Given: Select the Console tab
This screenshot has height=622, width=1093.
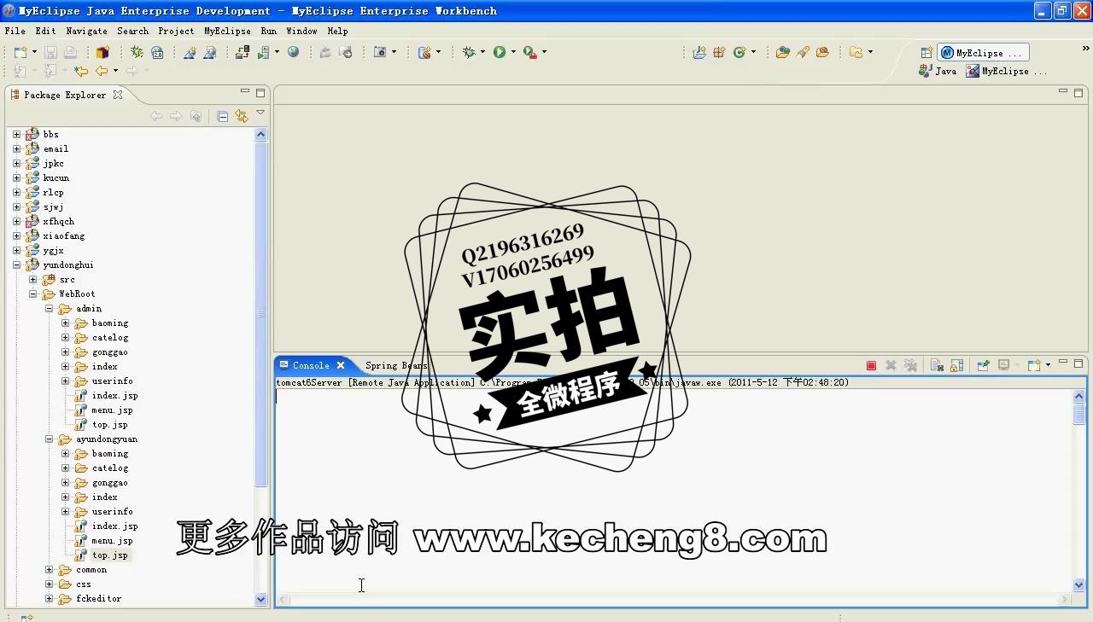Looking at the screenshot, I should tap(311, 365).
